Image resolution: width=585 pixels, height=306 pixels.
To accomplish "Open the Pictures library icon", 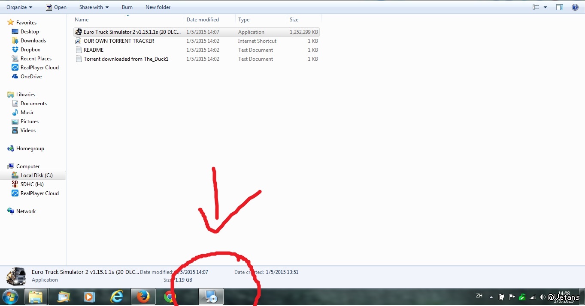I will click(x=15, y=122).
